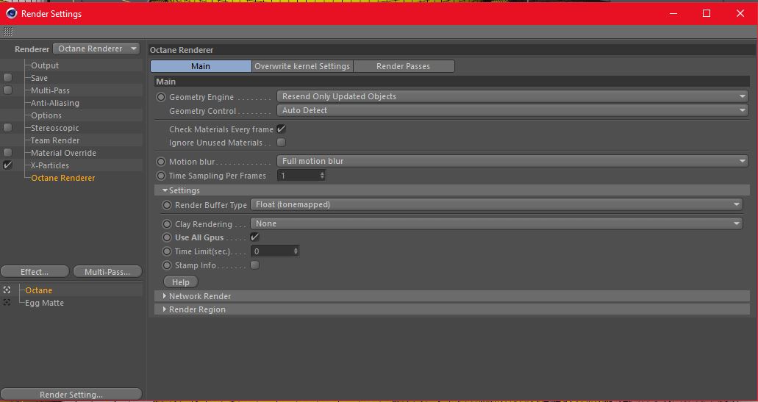Click the Cinema 4D logo in title bar
This screenshot has width=758, height=402.
click(x=10, y=13)
